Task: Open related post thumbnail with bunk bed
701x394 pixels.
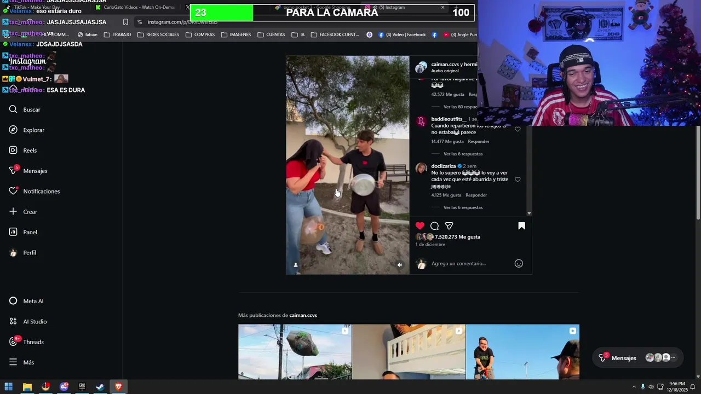Action: 409,351
